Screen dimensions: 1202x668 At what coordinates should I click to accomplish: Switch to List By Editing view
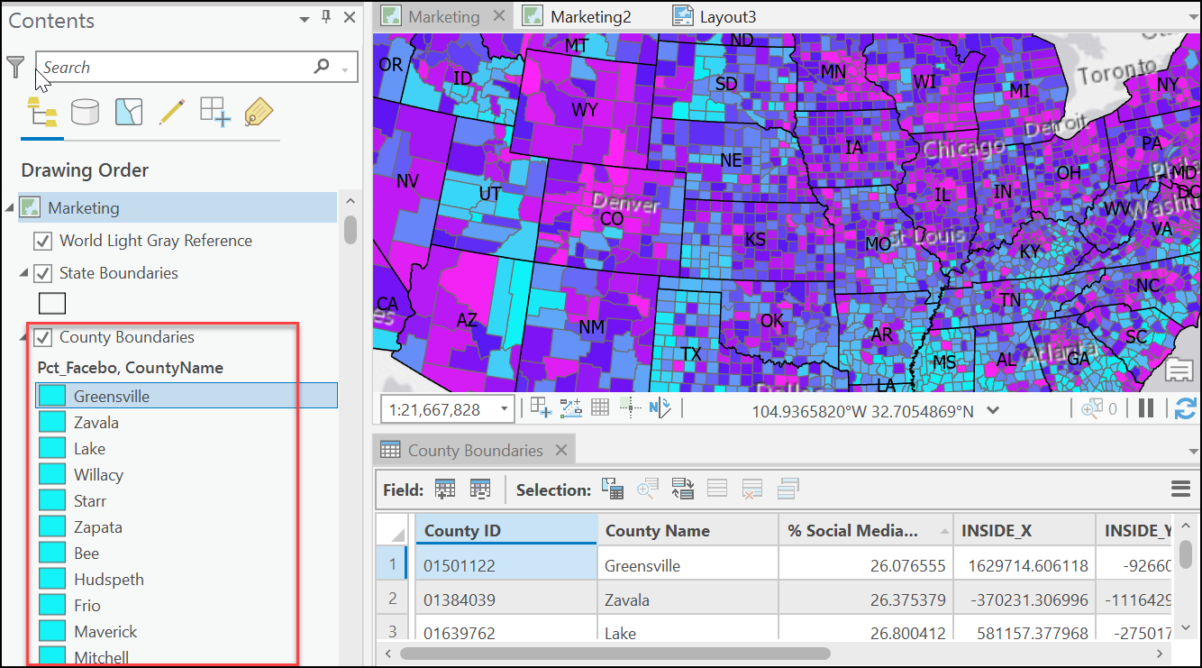(172, 112)
